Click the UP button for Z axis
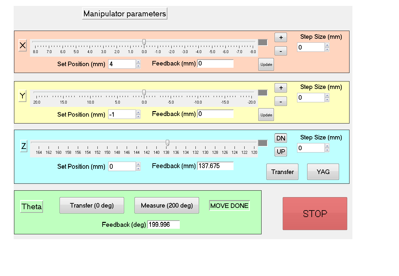399x276 pixels. [x=280, y=152]
